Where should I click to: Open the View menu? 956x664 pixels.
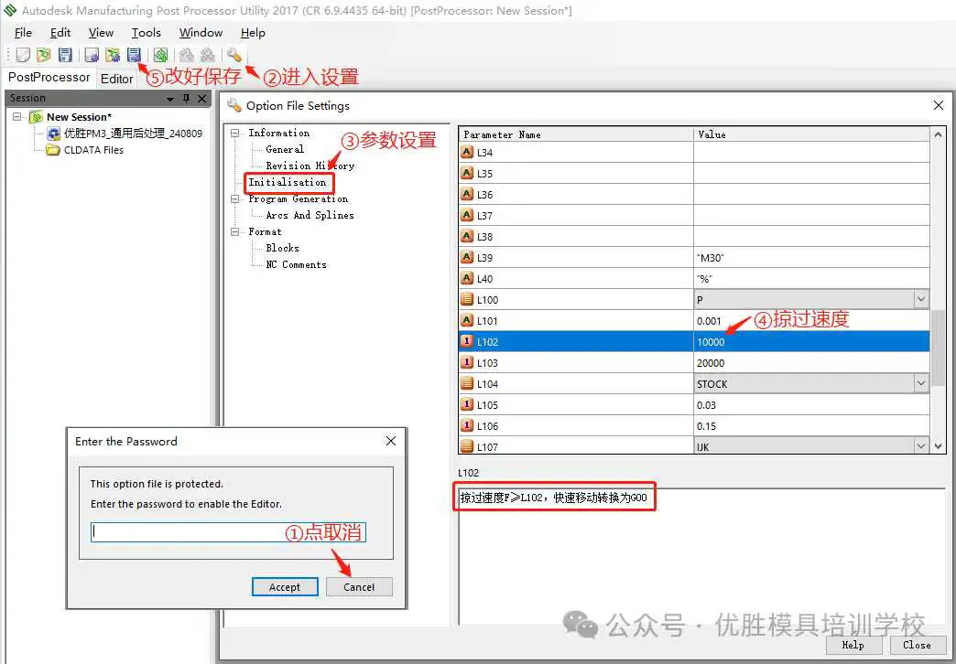tap(102, 33)
